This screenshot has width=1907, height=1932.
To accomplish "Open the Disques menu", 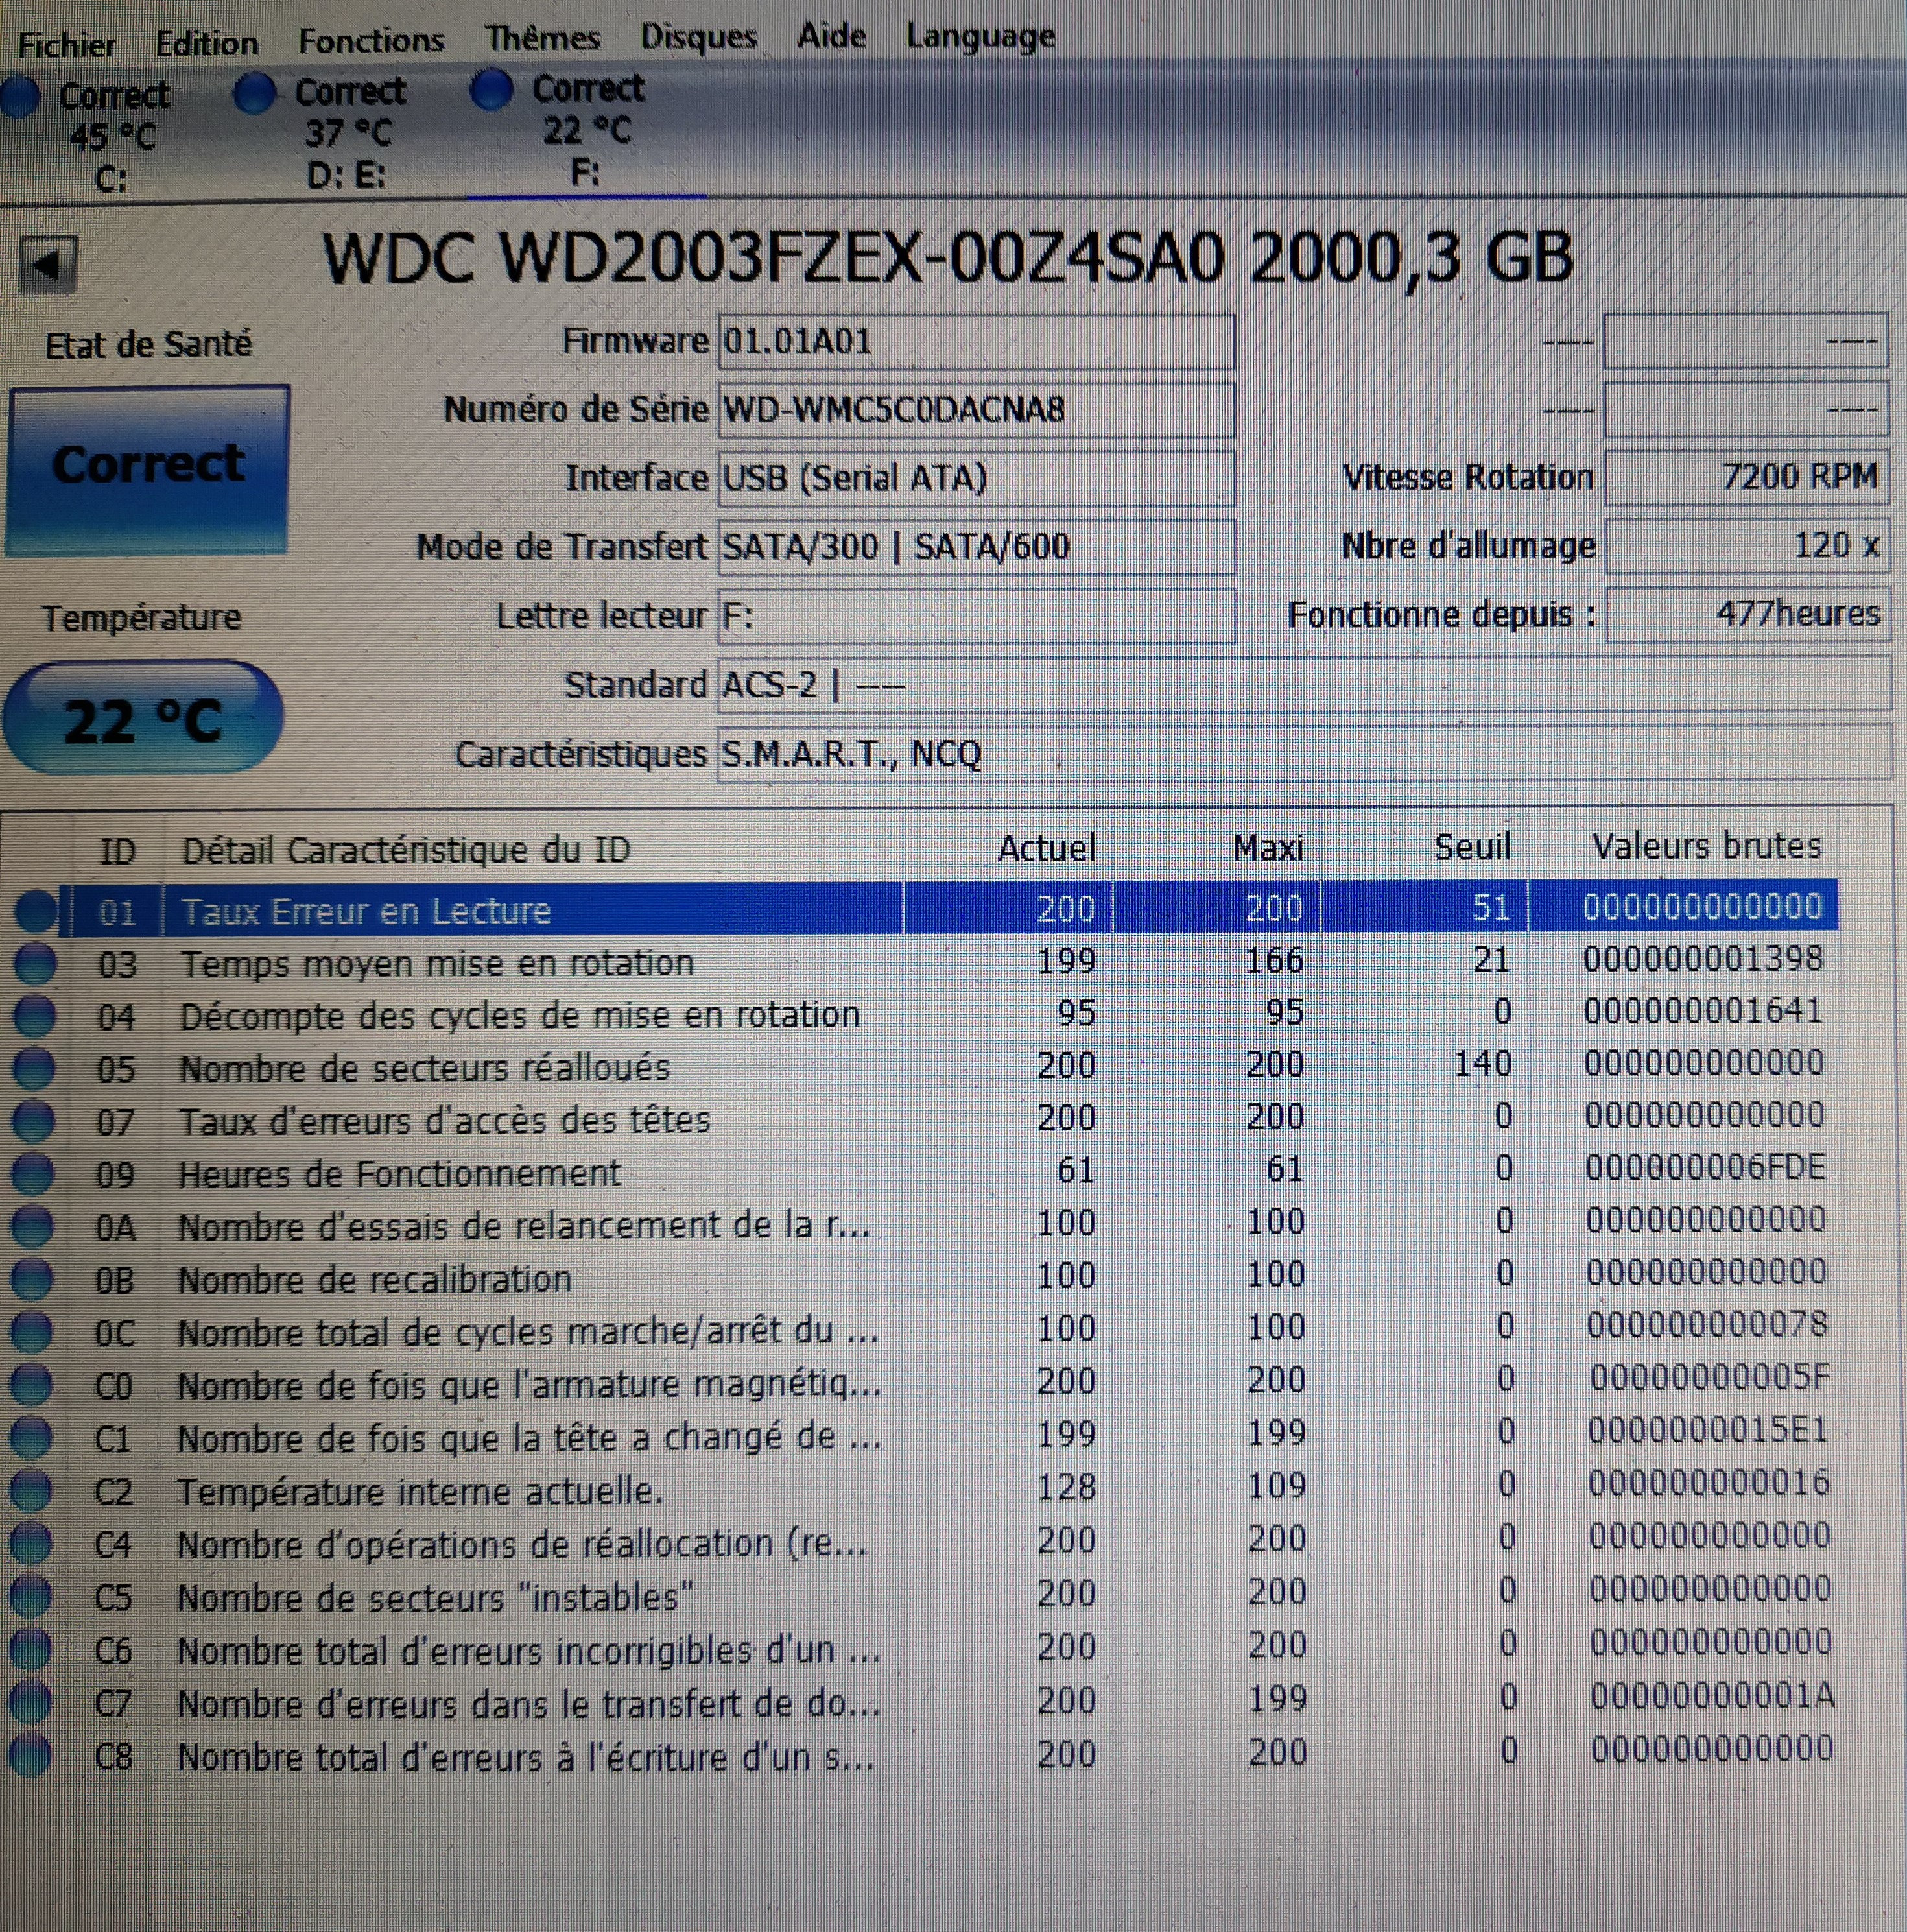I will [x=698, y=37].
